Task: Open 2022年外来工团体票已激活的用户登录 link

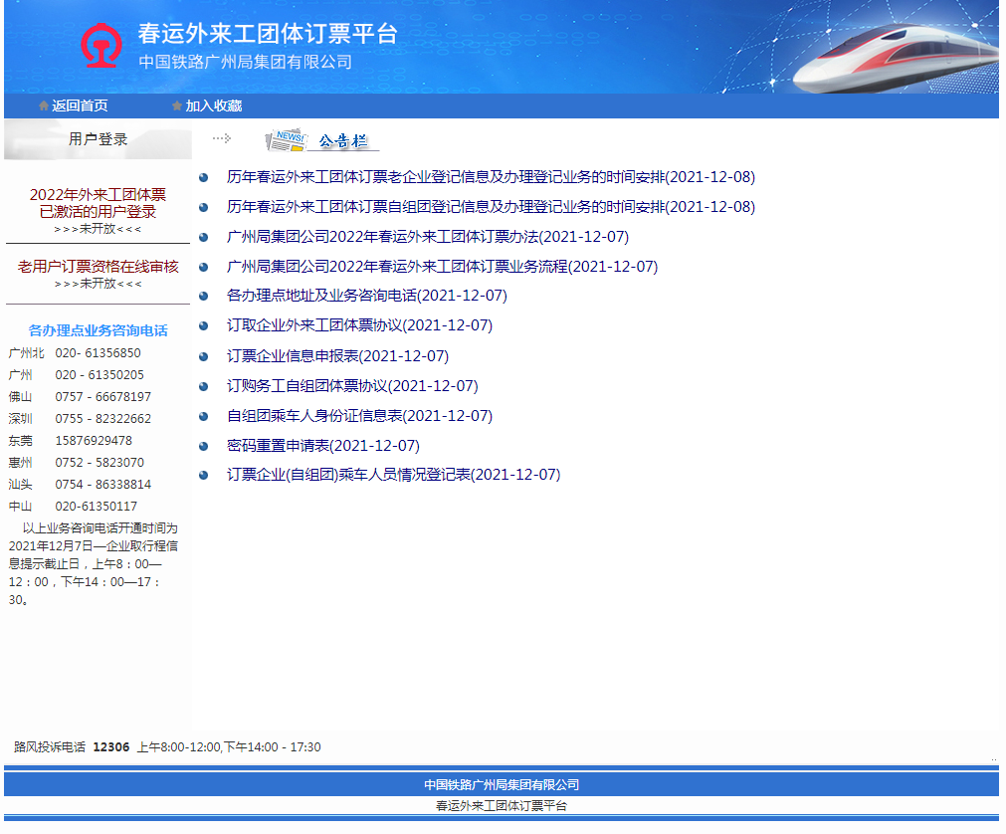Action: [98, 203]
